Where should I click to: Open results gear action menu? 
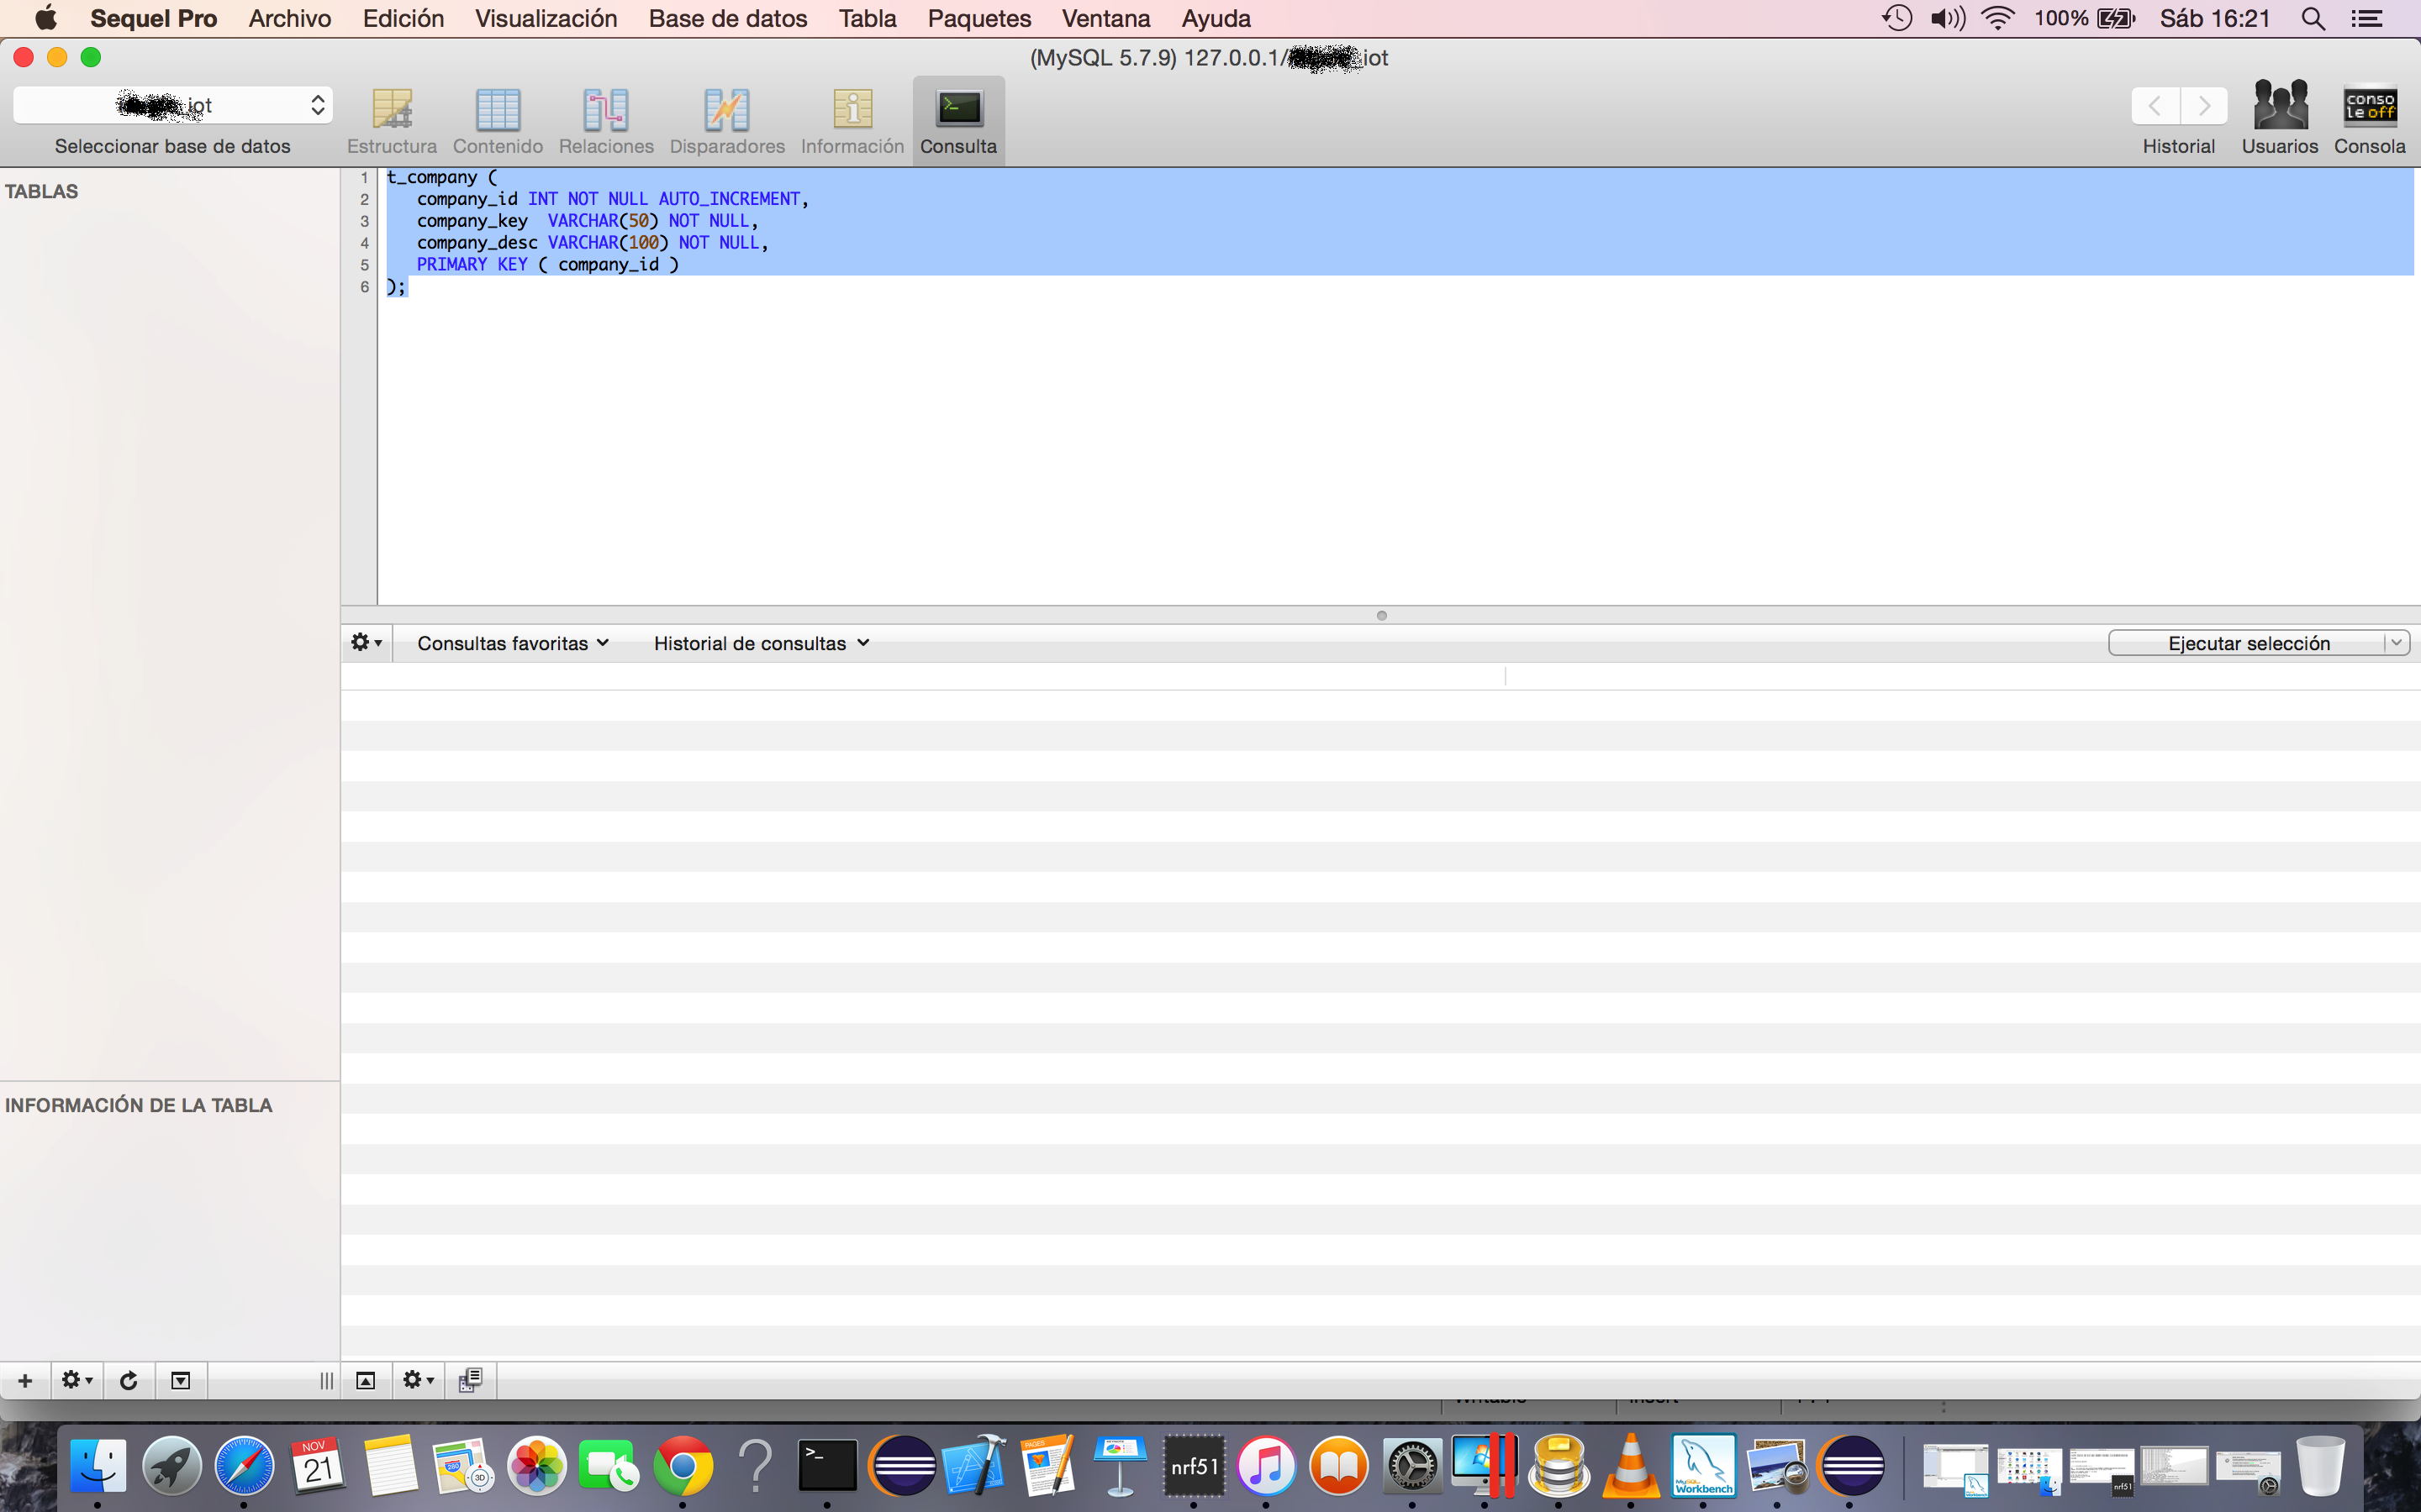[418, 1381]
